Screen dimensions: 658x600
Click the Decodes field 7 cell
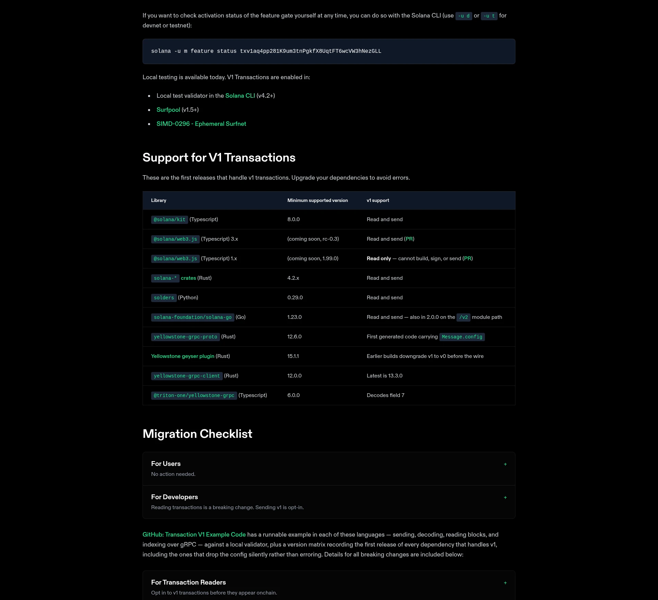pyautogui.click(x=386, y=395)
